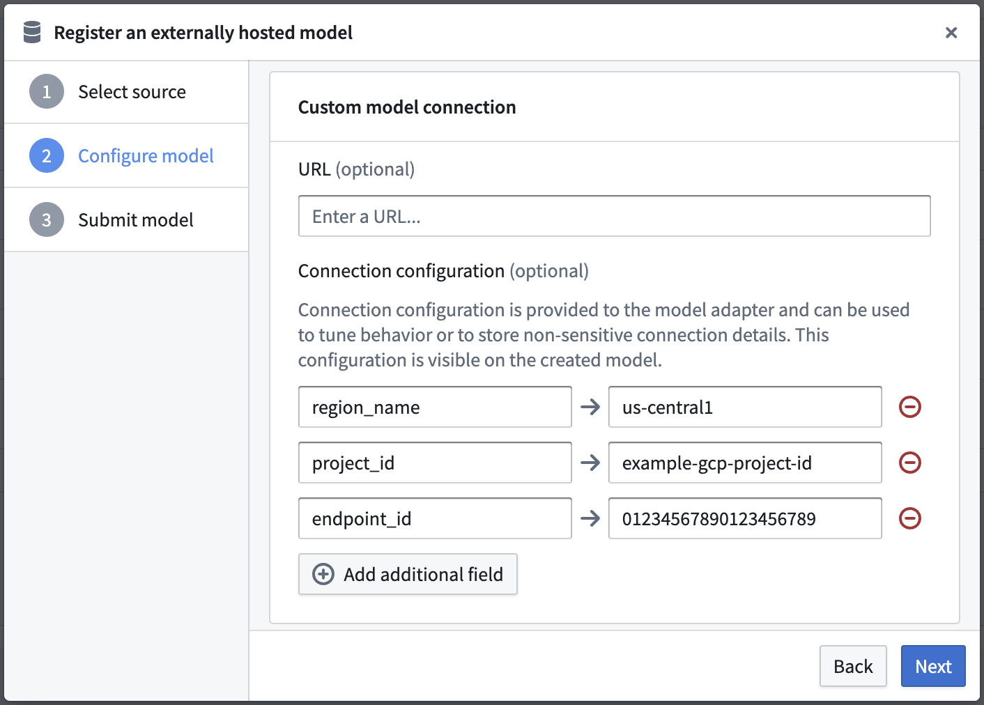Image resolution: width=984 pixels, height=705 pixels.
Task: Proceed by clicking Next
Action: (933, 666)
